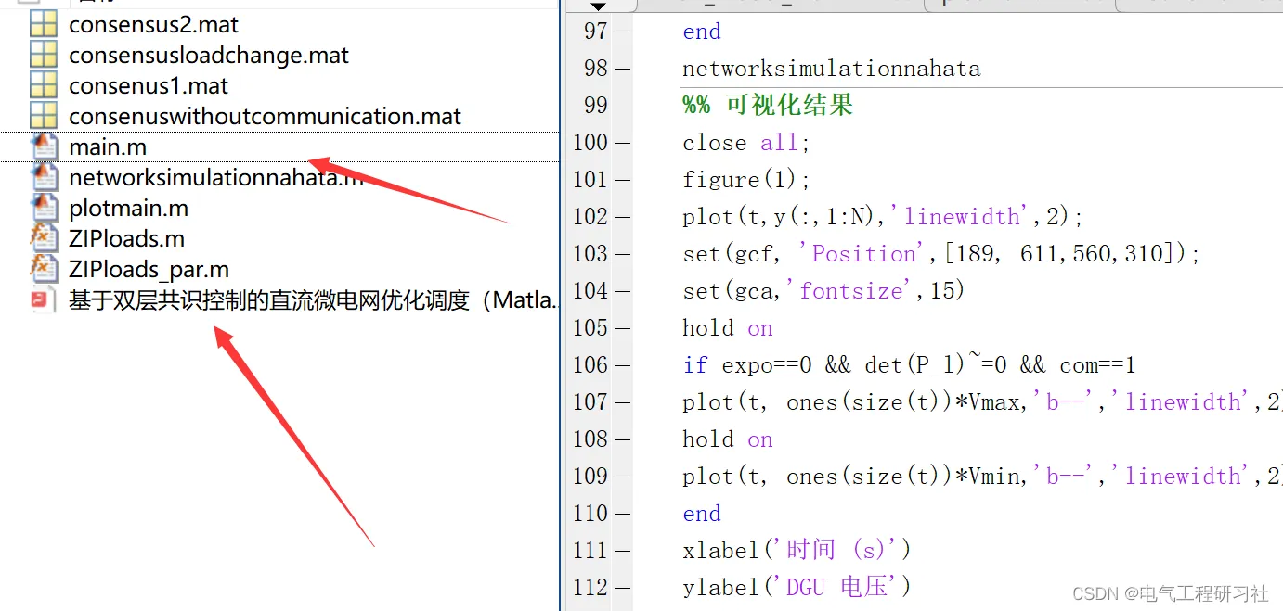This screenshot has width=1283, height=611.
Task: Select the file named 基于双层共识控制的直流微电网优化调度
Action: [x=314, y=300]
